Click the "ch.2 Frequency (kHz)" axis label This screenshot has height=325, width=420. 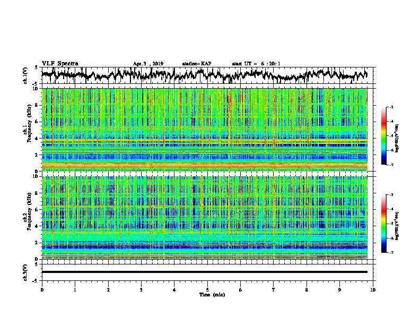pyautogui.click(x=28, y=211)
